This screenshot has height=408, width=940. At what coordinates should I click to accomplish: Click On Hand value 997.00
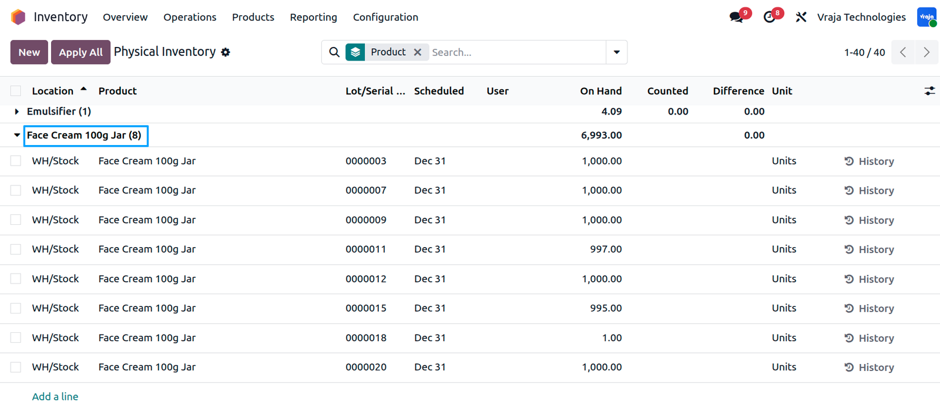(606, 249)
